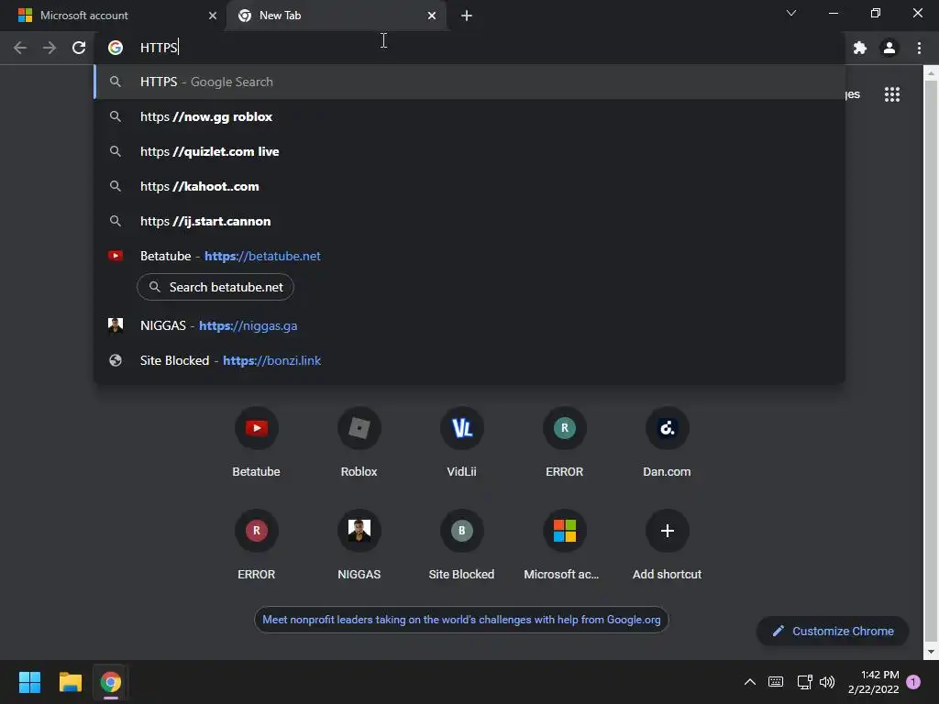
Task: Open a new tab with plus button
Action: [x=467, y=16]
